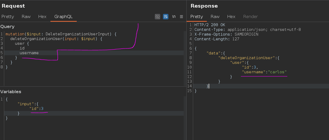Click the Content-Length: 127 header
The height and width of the screenshot is (140, 329).
[x=217, y=39]
